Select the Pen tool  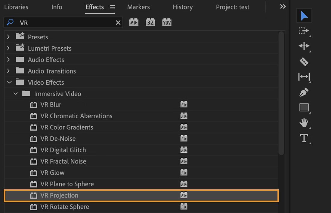(304, 92)
